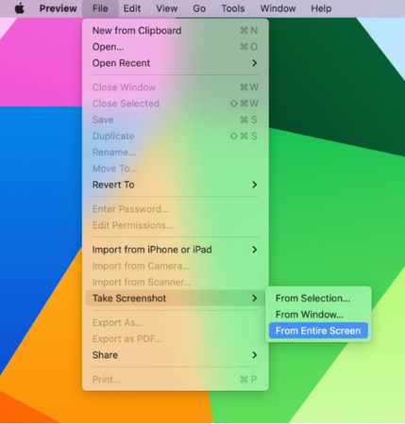This screenshot has width=405, height=424.
Task: Choose From Window... screenshot option
Action: 318,315
